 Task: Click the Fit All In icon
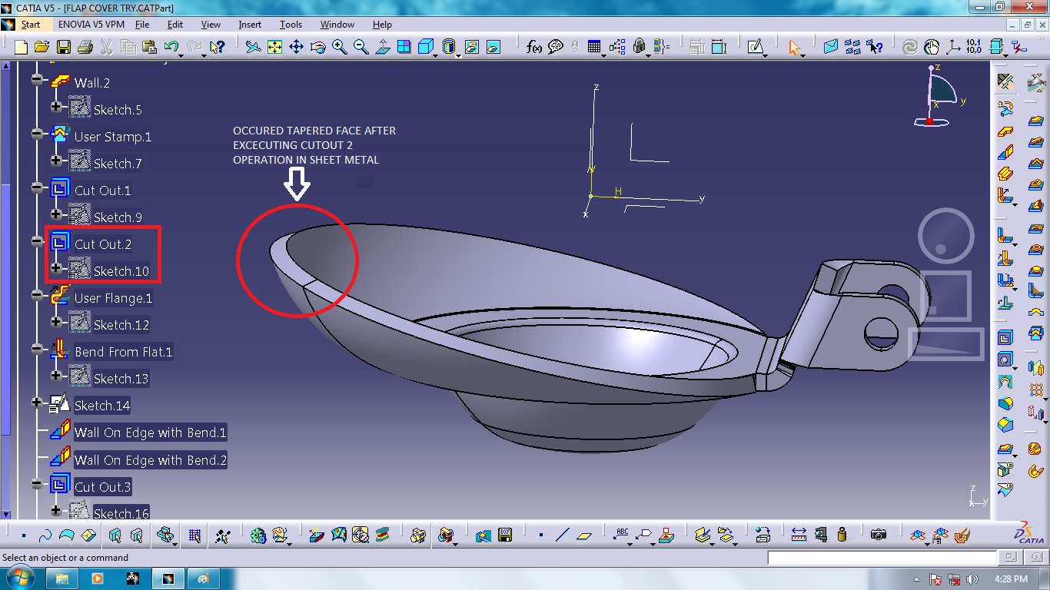pyautogui.click(x=274, y=47)
